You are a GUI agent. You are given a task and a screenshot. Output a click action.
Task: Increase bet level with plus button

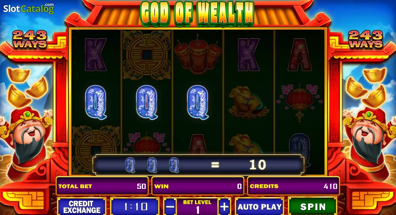224,207
